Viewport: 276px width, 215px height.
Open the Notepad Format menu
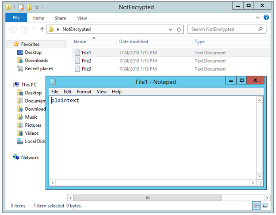pos(84,92)
